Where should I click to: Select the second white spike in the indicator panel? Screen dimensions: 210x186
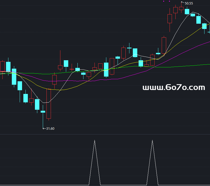coord(152,163)
